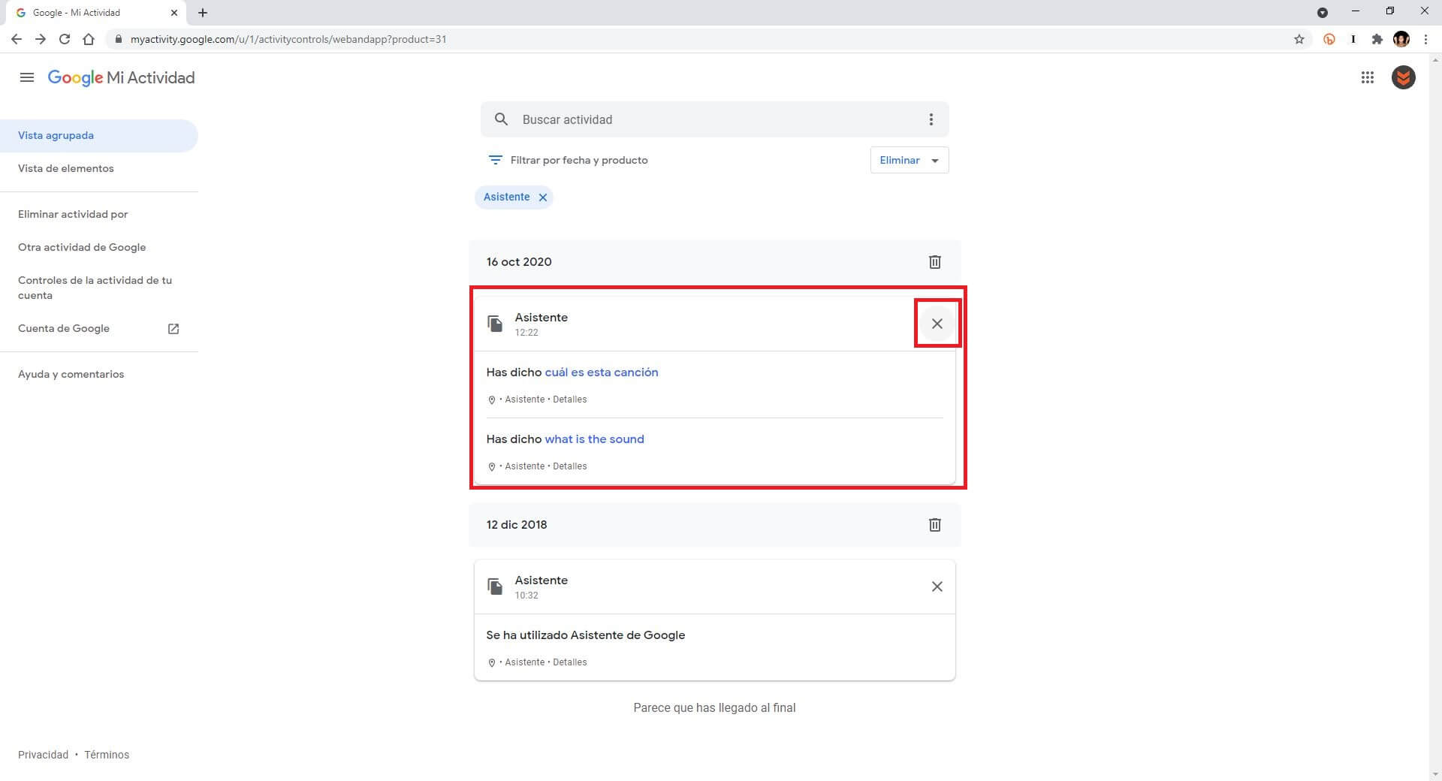Open the Chrome profile avatar
This screenshot has width=1442, height=781.
coord(1401,39)
